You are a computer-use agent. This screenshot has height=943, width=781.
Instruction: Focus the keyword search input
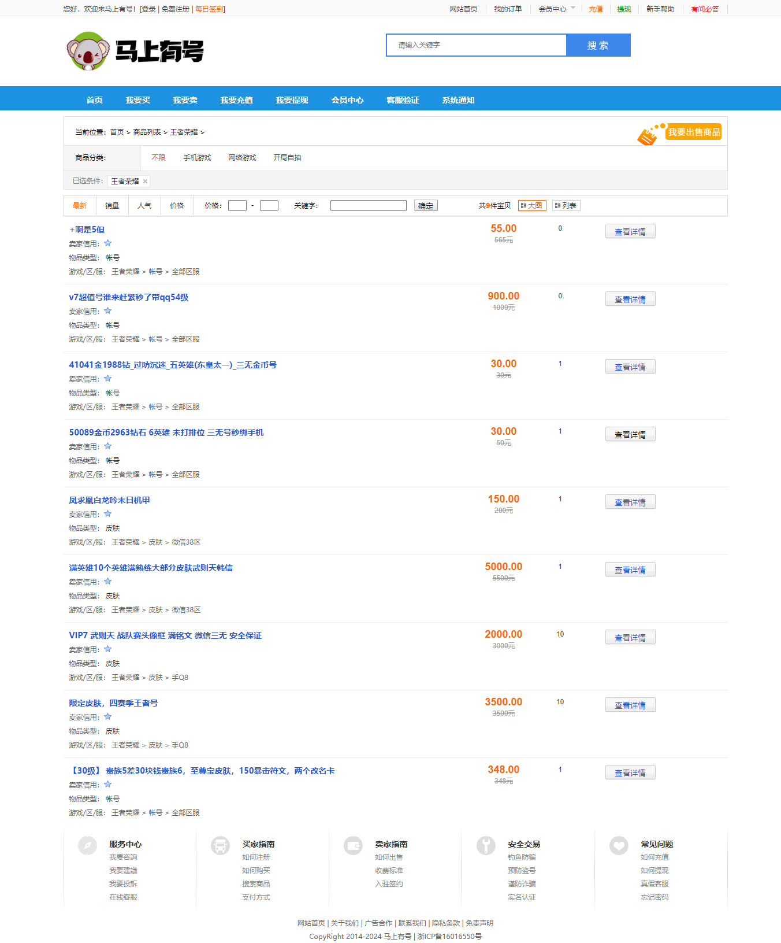[477, 45]
